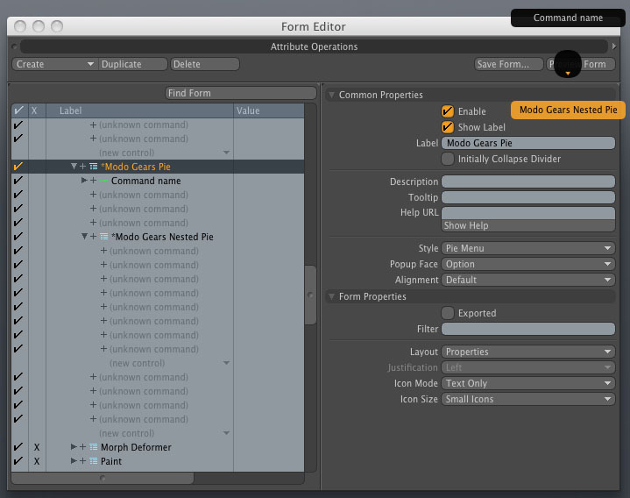The width and height of the screenshot is (630, 498).
Task: Click the Help URL text field
Action: (x=528, y=213)
